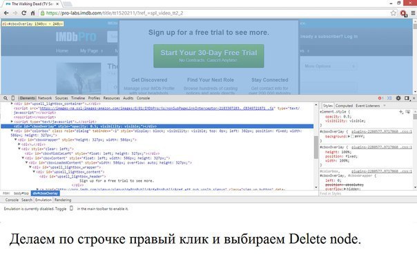
Task: Toggle element state icon in Styles pane
Action: 408,112
